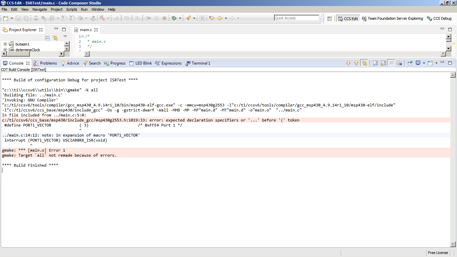457x257 pixels.
Task: Switch to the Problems tab
Action: point(45,63)
